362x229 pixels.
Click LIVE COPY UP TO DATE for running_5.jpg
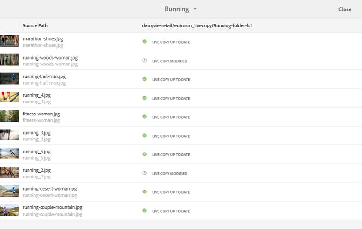(x=171, y=155)
